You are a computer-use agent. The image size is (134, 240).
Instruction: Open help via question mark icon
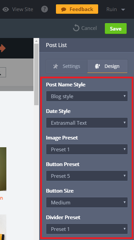coord(45,9)
